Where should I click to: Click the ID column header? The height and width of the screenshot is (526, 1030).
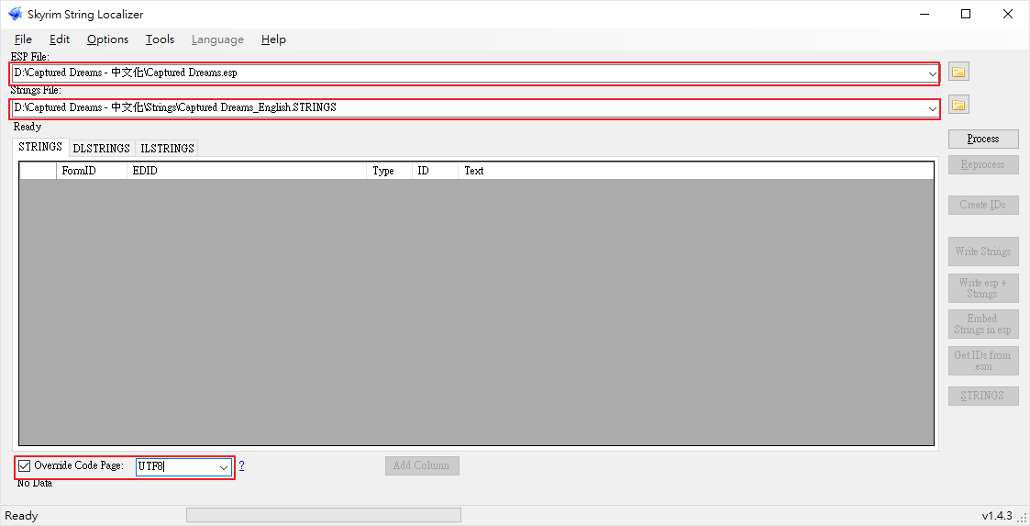point(435,171)
